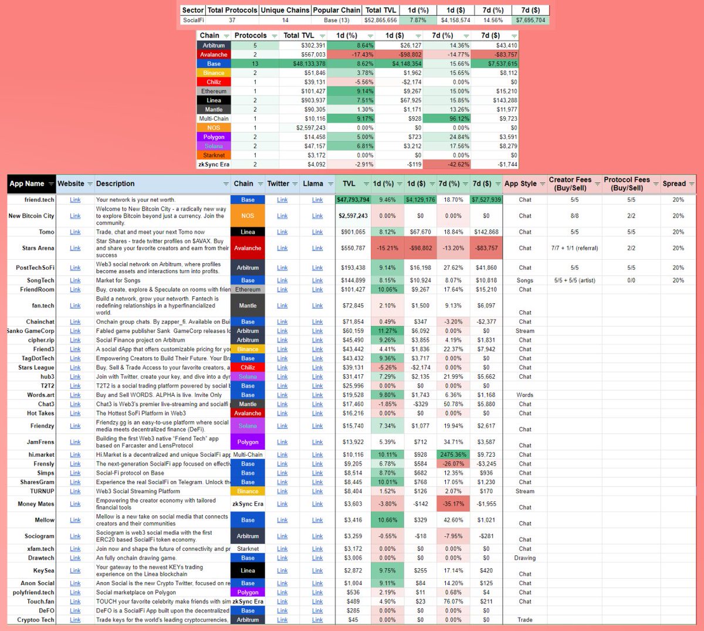Expand 1d (%) filter in chain summary table
This screenshot has height=631, width=704.
pos(370,36)
